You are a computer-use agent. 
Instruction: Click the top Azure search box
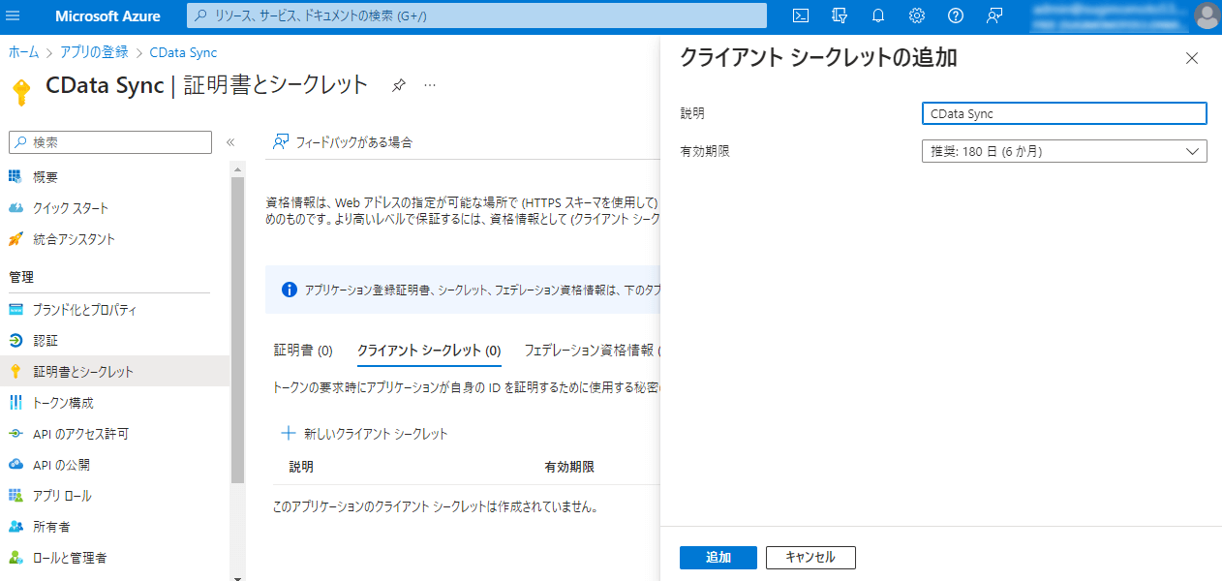476,15
